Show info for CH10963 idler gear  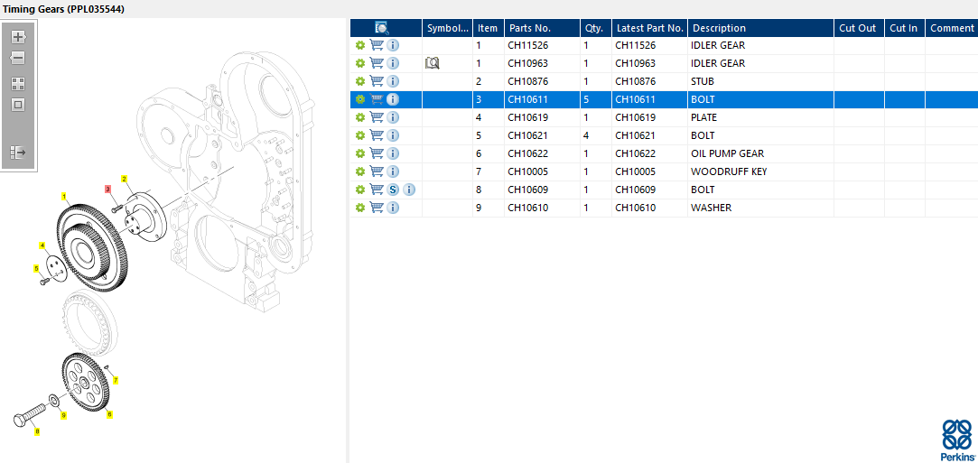click(392, 63)
